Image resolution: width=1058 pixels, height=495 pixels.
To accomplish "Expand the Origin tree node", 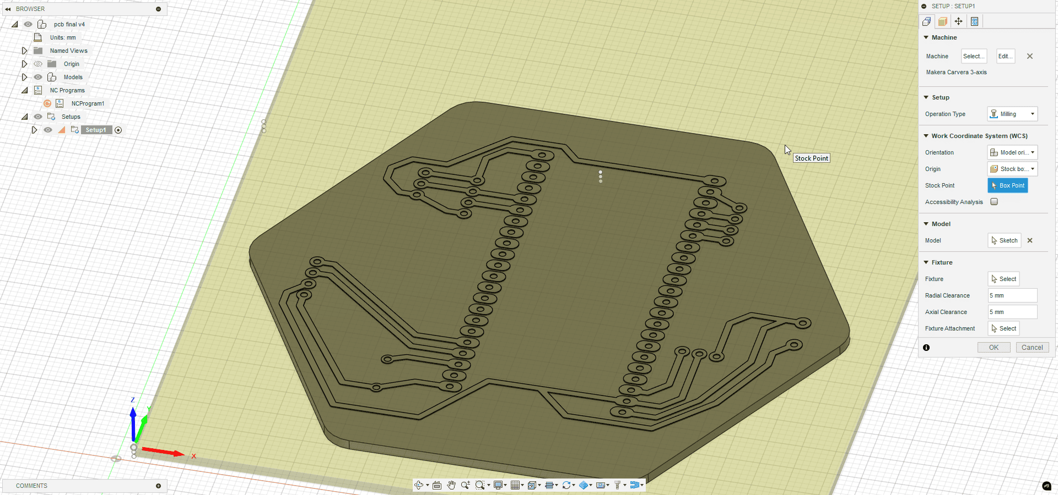I will coord(24,64).
